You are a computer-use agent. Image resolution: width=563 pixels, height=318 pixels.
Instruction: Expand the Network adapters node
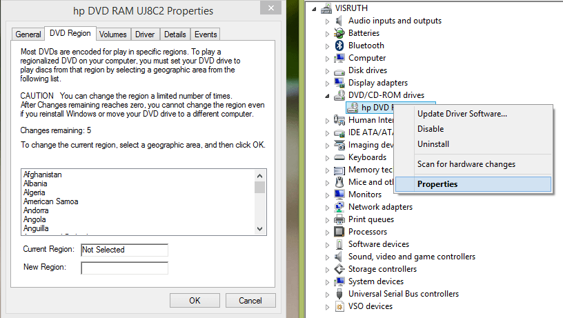coord(327,208)
